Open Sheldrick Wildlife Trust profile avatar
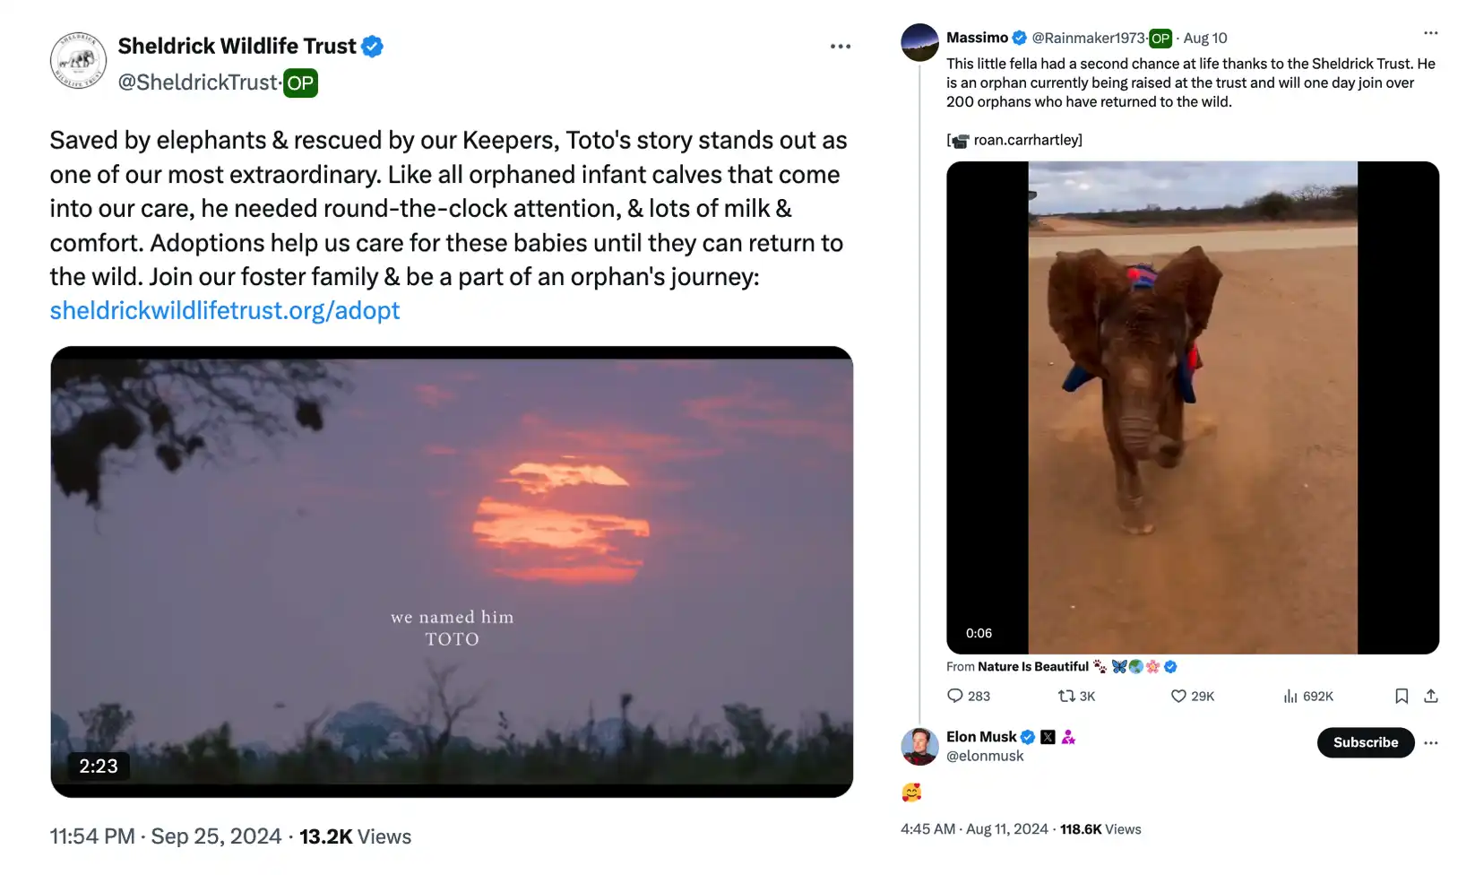This screenshot has width=1475, height=875. click(78, 61)
